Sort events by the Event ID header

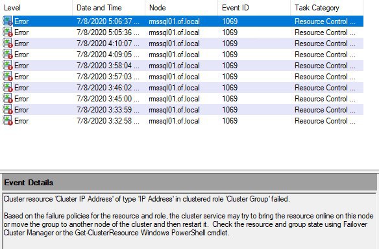click(x=254, y=8)
